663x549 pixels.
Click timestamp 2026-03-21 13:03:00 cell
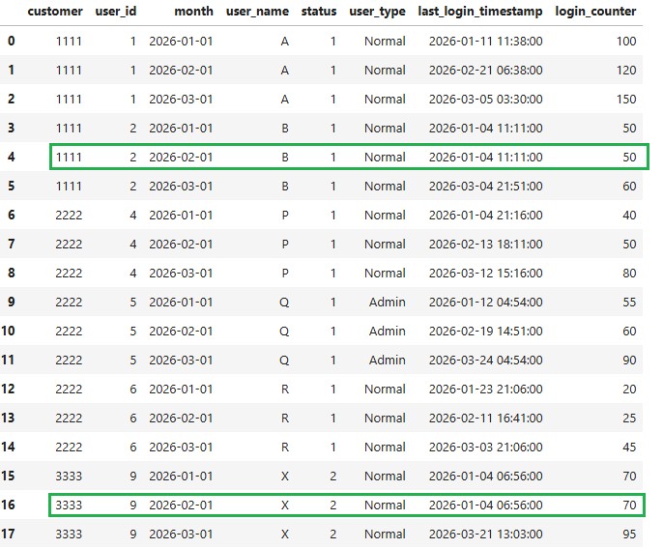[485, 534]
